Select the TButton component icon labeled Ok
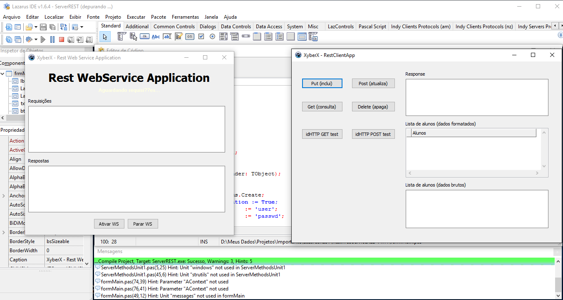Image resolution: width=563 pixels, height=300 pixels. pos(144,37)
